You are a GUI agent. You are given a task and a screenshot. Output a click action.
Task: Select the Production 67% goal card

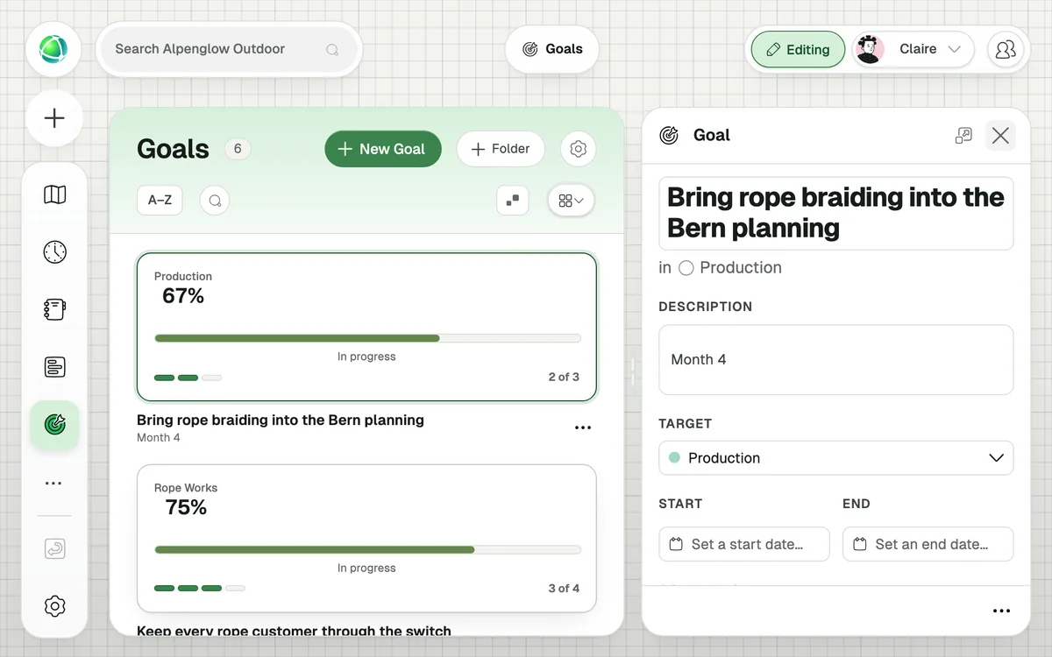point(366,327)
